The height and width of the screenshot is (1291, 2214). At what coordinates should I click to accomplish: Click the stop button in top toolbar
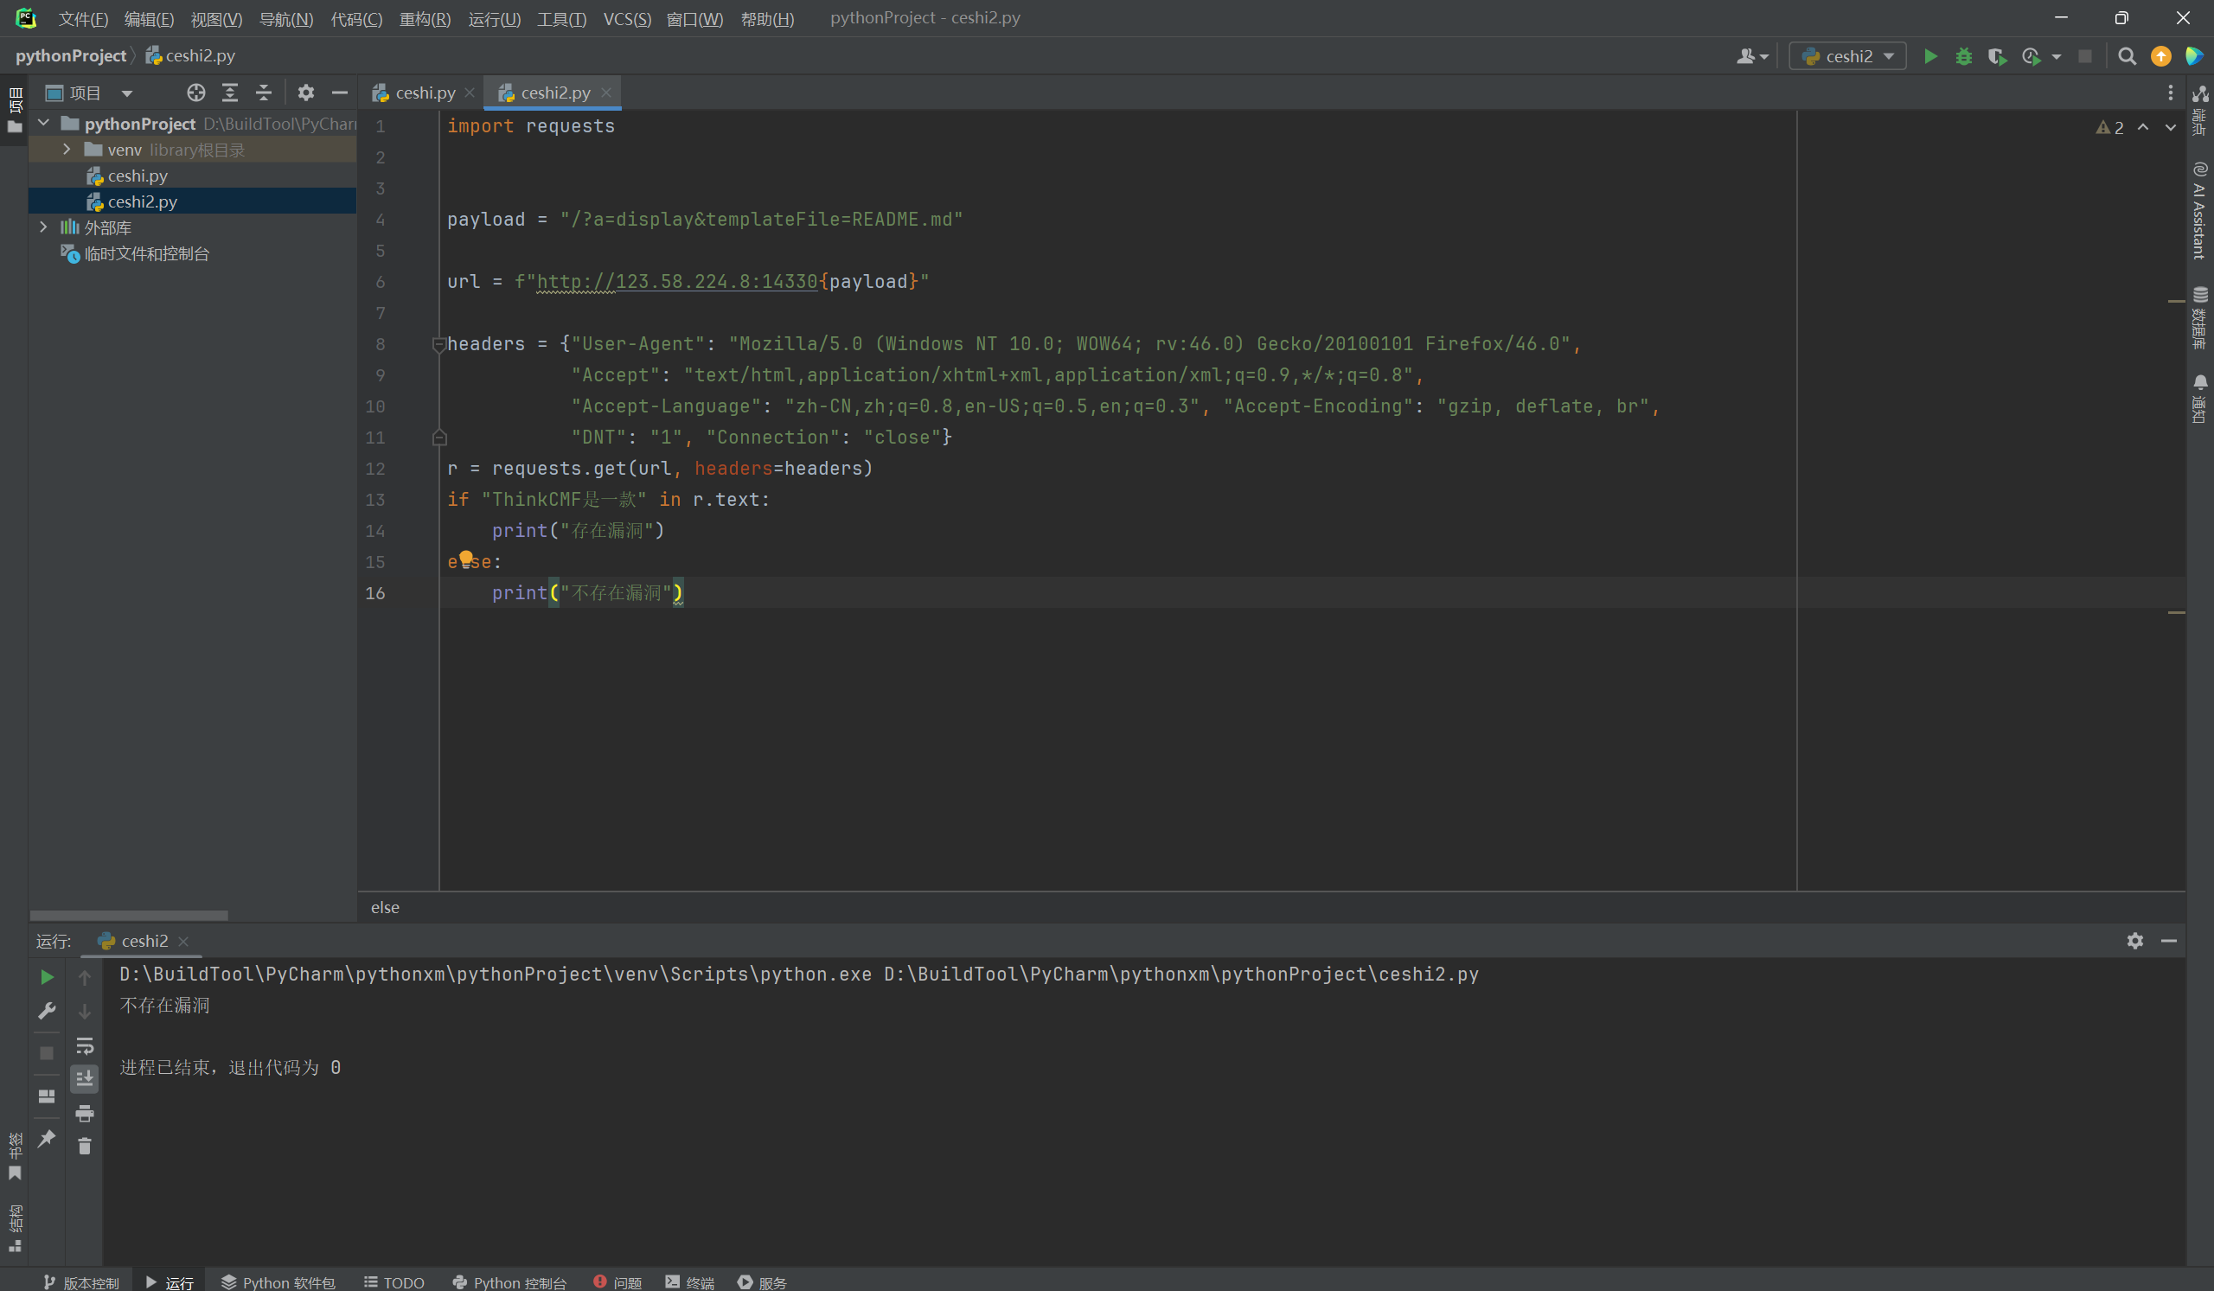coord(2085,56)
